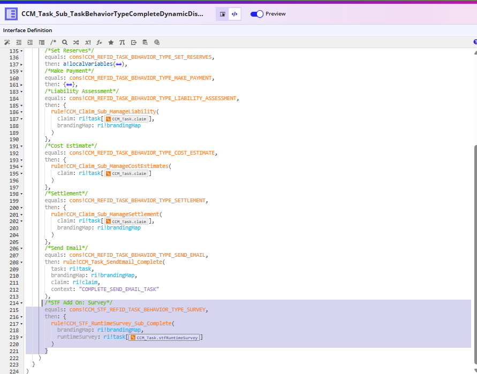Image resolution: width=477 pixels, height=374 pixels.
Task: Click the /*STF Add On: Survey*/ comment
Action: click(x=79, y=302)
